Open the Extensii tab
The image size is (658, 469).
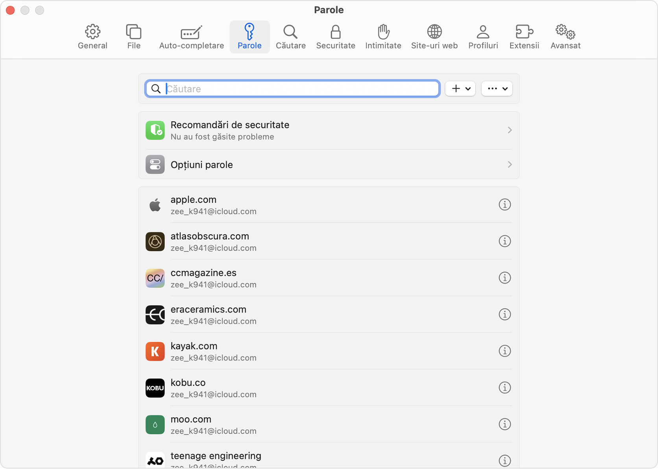point(524,37)
